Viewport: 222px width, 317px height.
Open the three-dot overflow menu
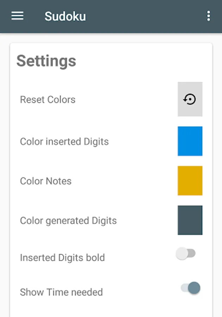pos(209,16)
